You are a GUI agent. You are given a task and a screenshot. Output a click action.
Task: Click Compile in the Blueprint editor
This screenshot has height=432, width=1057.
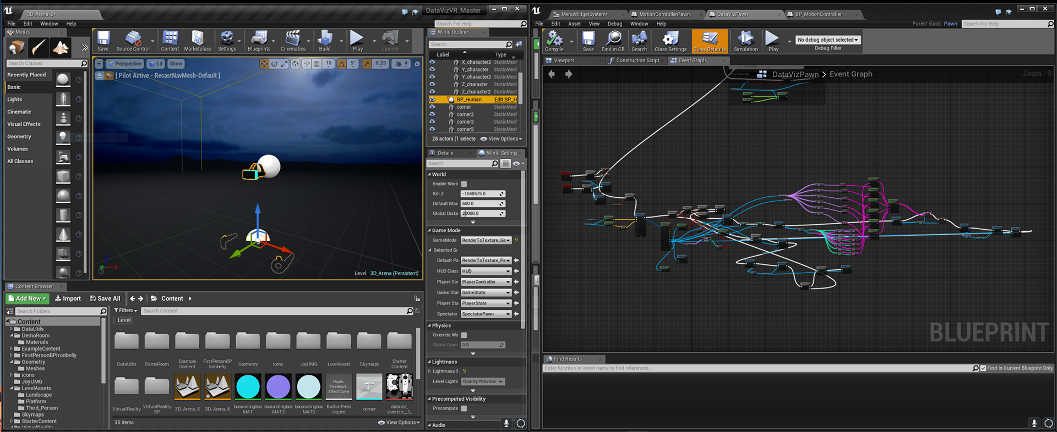pos(554,41)
